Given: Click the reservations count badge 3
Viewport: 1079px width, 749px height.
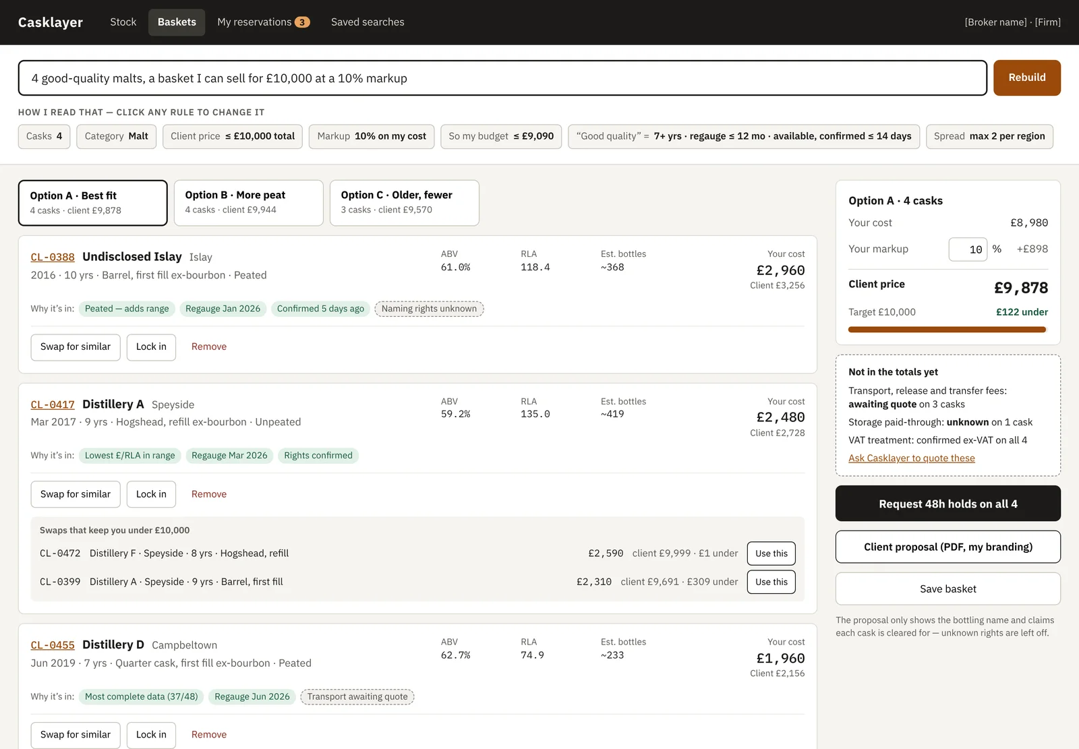Looking at the screenshot, I should click(x=302, y=22).
